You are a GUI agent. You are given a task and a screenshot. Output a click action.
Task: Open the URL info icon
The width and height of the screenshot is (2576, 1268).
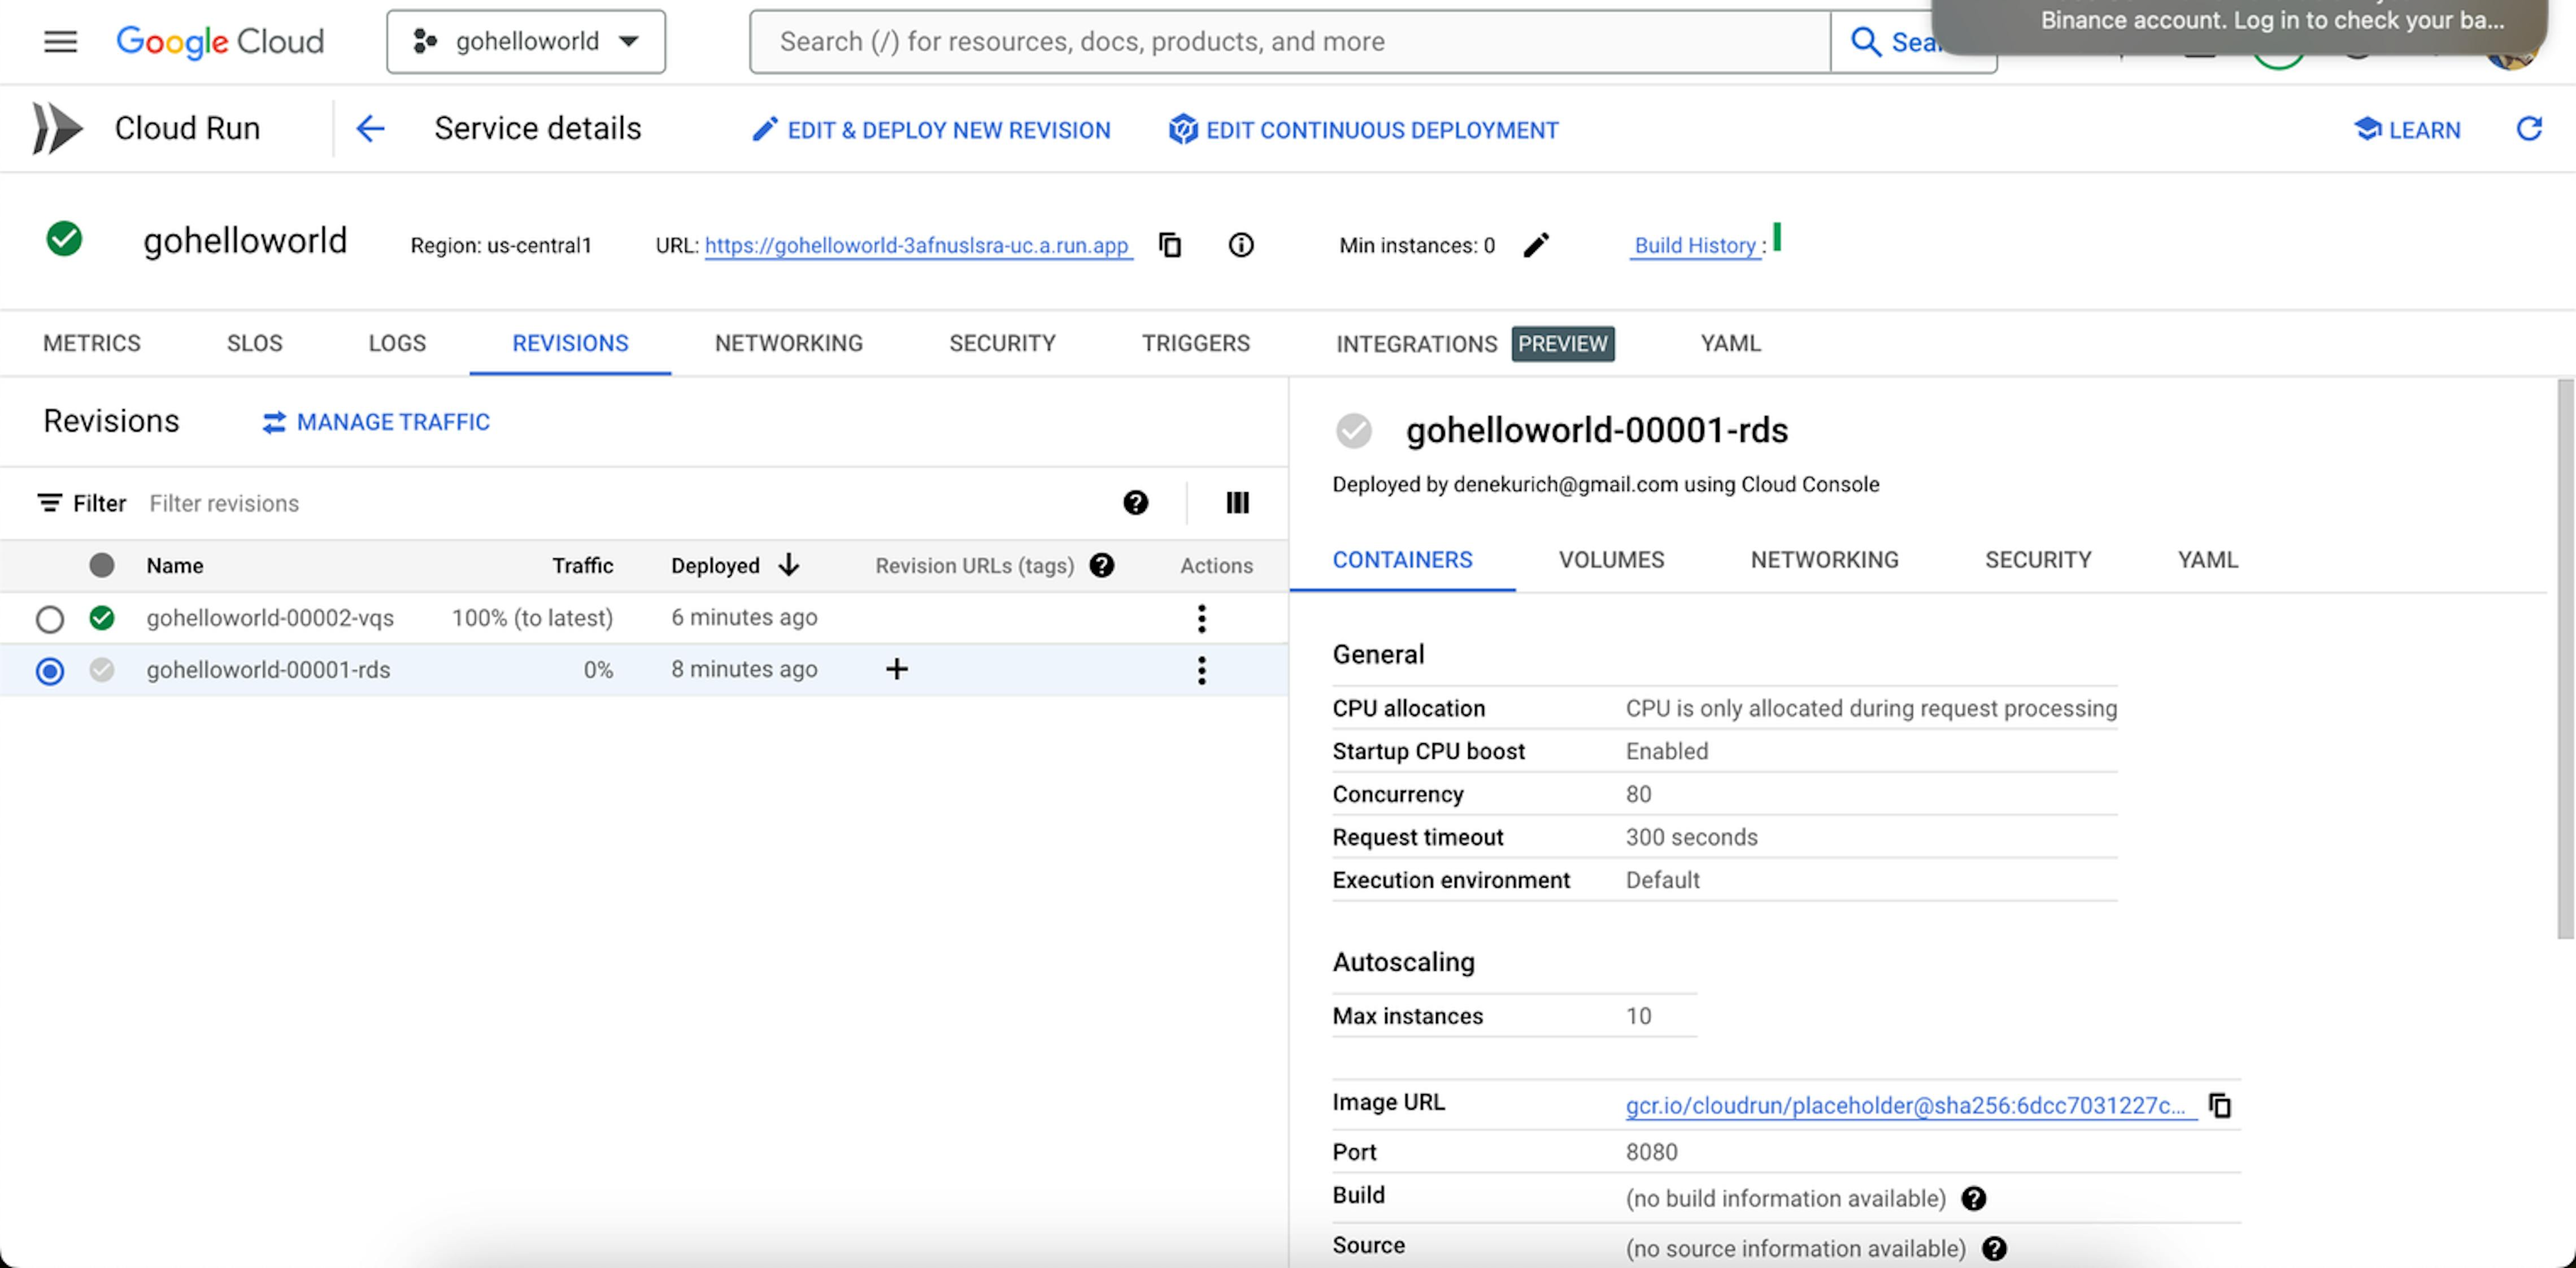[x=1241, y=245]
